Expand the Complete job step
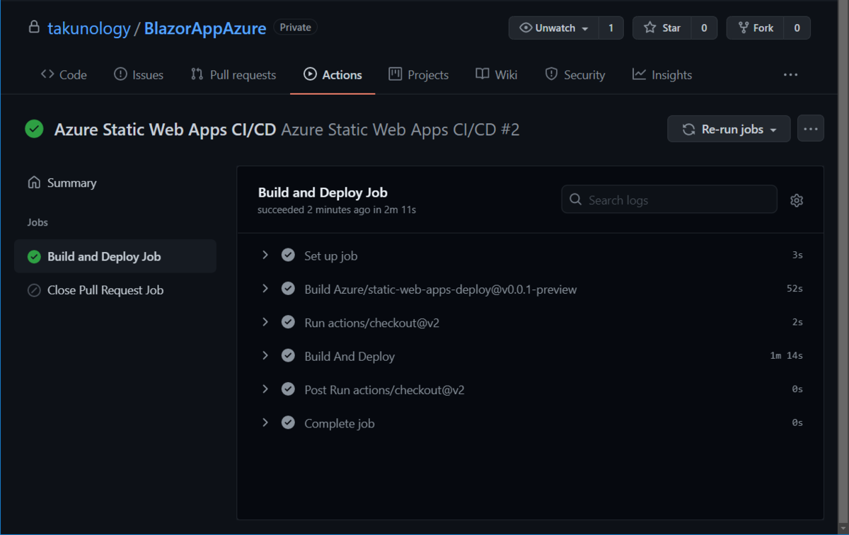The width and height of the screenshot is (849, 535). (x=265, y=422)
